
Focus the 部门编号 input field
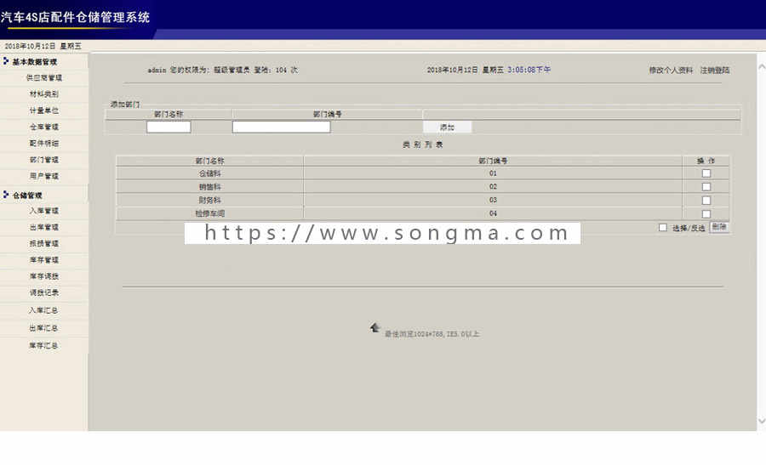[282, 127]
